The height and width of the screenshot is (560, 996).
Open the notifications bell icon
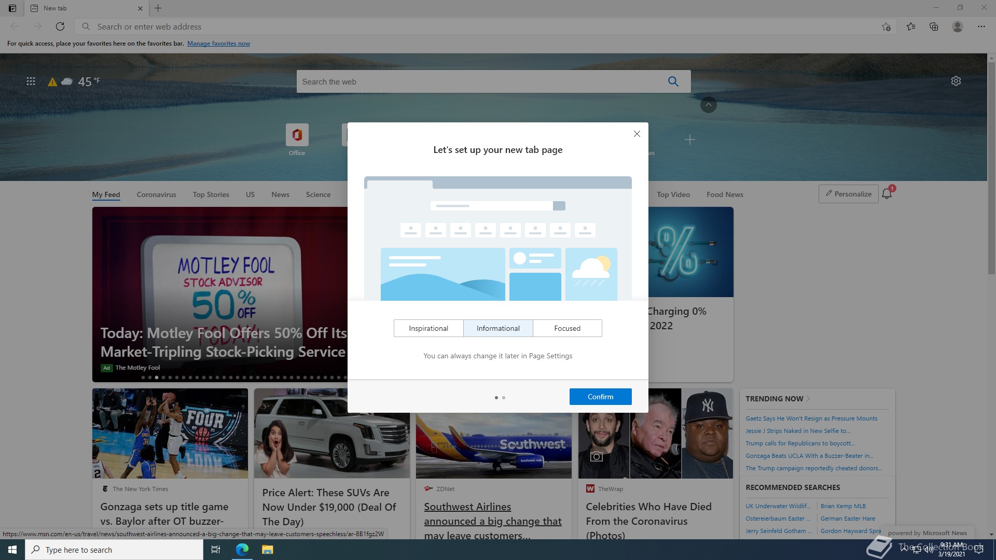click(x=887, y=194)
